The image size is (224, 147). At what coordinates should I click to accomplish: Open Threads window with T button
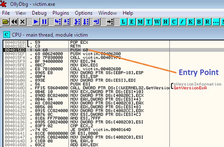pos(149,22)
